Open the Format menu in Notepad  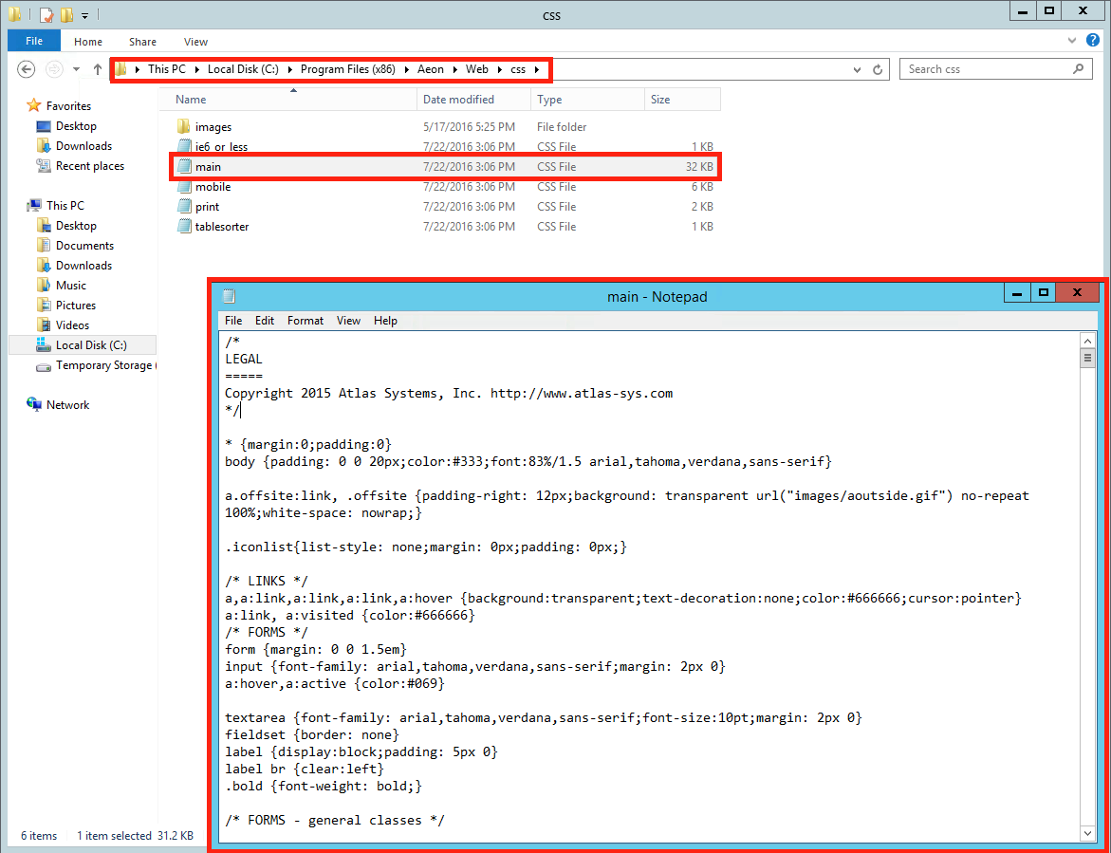tap(306, 321)
